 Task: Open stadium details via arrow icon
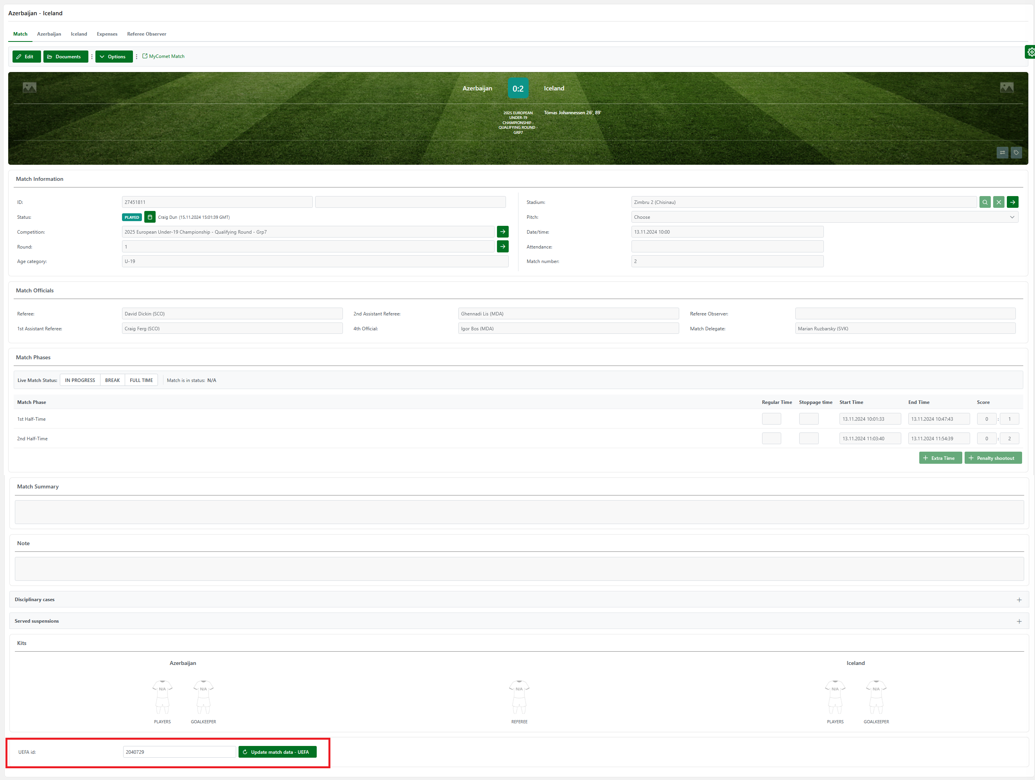(1013, 202)
